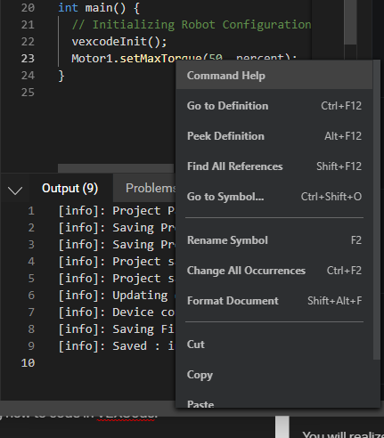Click line number 23 in the editor gutter
This screenshot has width=384, height=438.
coord(28,59)
